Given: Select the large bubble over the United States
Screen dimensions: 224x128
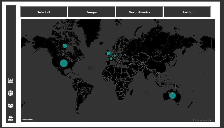Looking at the screenshot, I should click(x=64, y=63).
